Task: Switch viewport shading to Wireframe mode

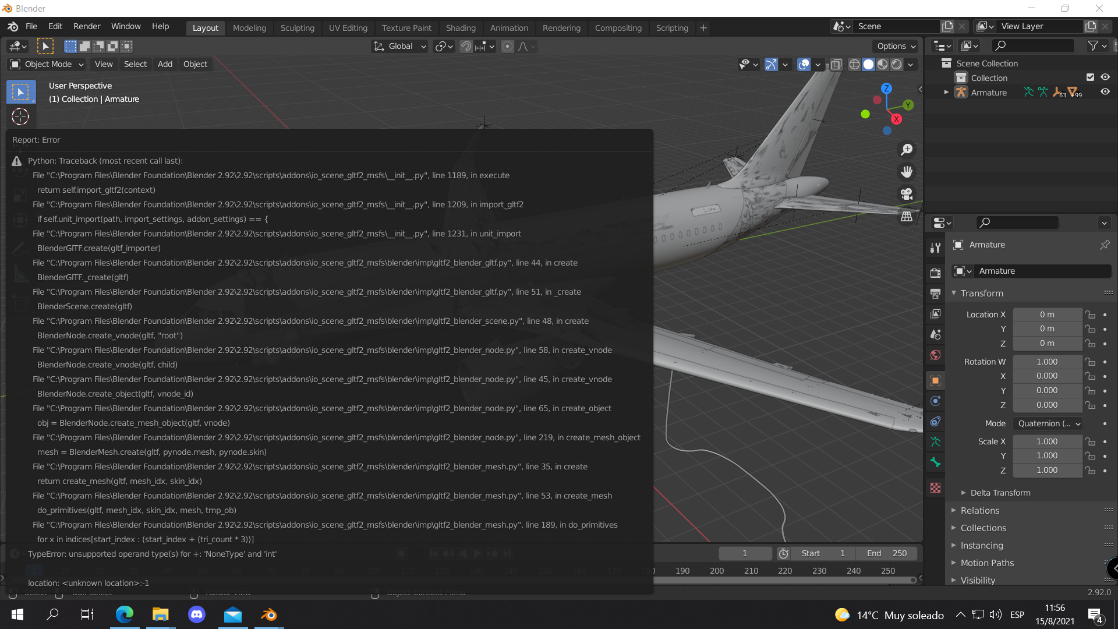Action: (854, 65)
